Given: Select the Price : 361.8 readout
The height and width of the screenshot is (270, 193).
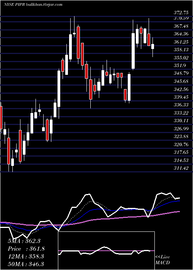Looking at the screenshot, I should click(26, 249).
